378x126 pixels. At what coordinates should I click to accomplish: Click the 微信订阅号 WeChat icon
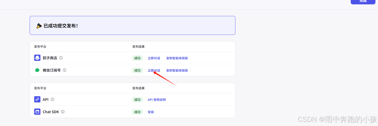[x=37, y=70]
